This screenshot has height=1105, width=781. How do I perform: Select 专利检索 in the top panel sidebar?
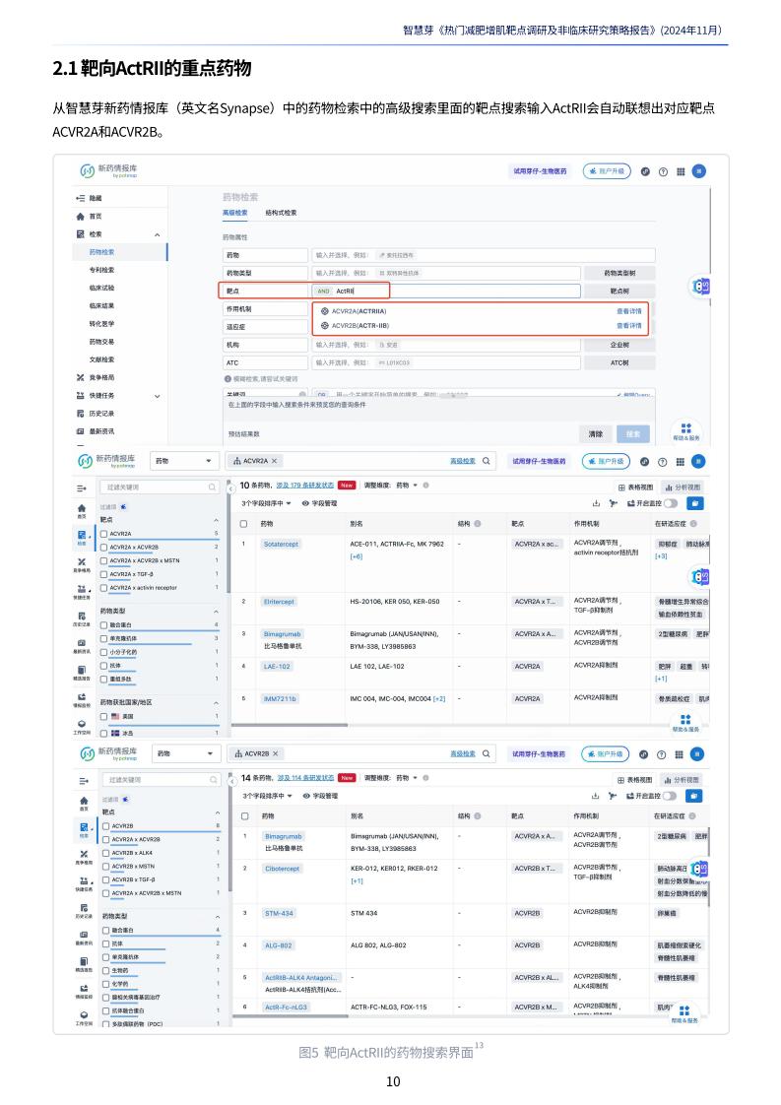(x=101, y=270)
